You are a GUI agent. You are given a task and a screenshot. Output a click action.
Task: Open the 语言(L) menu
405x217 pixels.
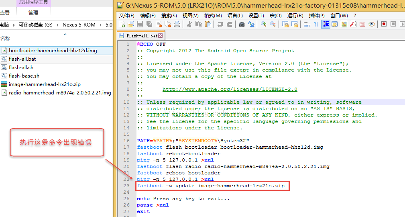click(235, 16)
